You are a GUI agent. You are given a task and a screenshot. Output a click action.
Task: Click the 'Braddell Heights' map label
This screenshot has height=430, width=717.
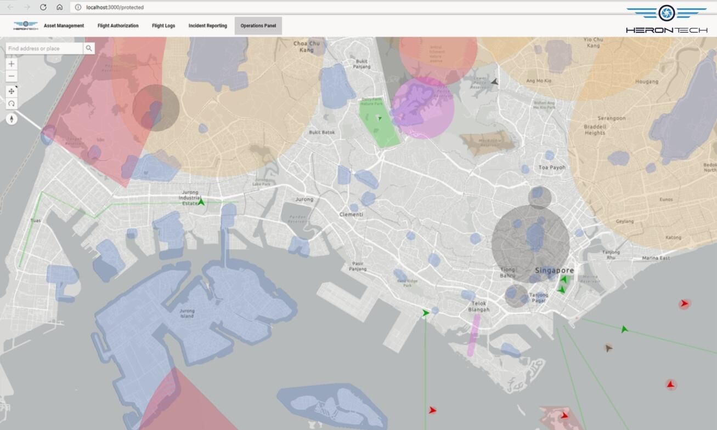coord(595,129)
